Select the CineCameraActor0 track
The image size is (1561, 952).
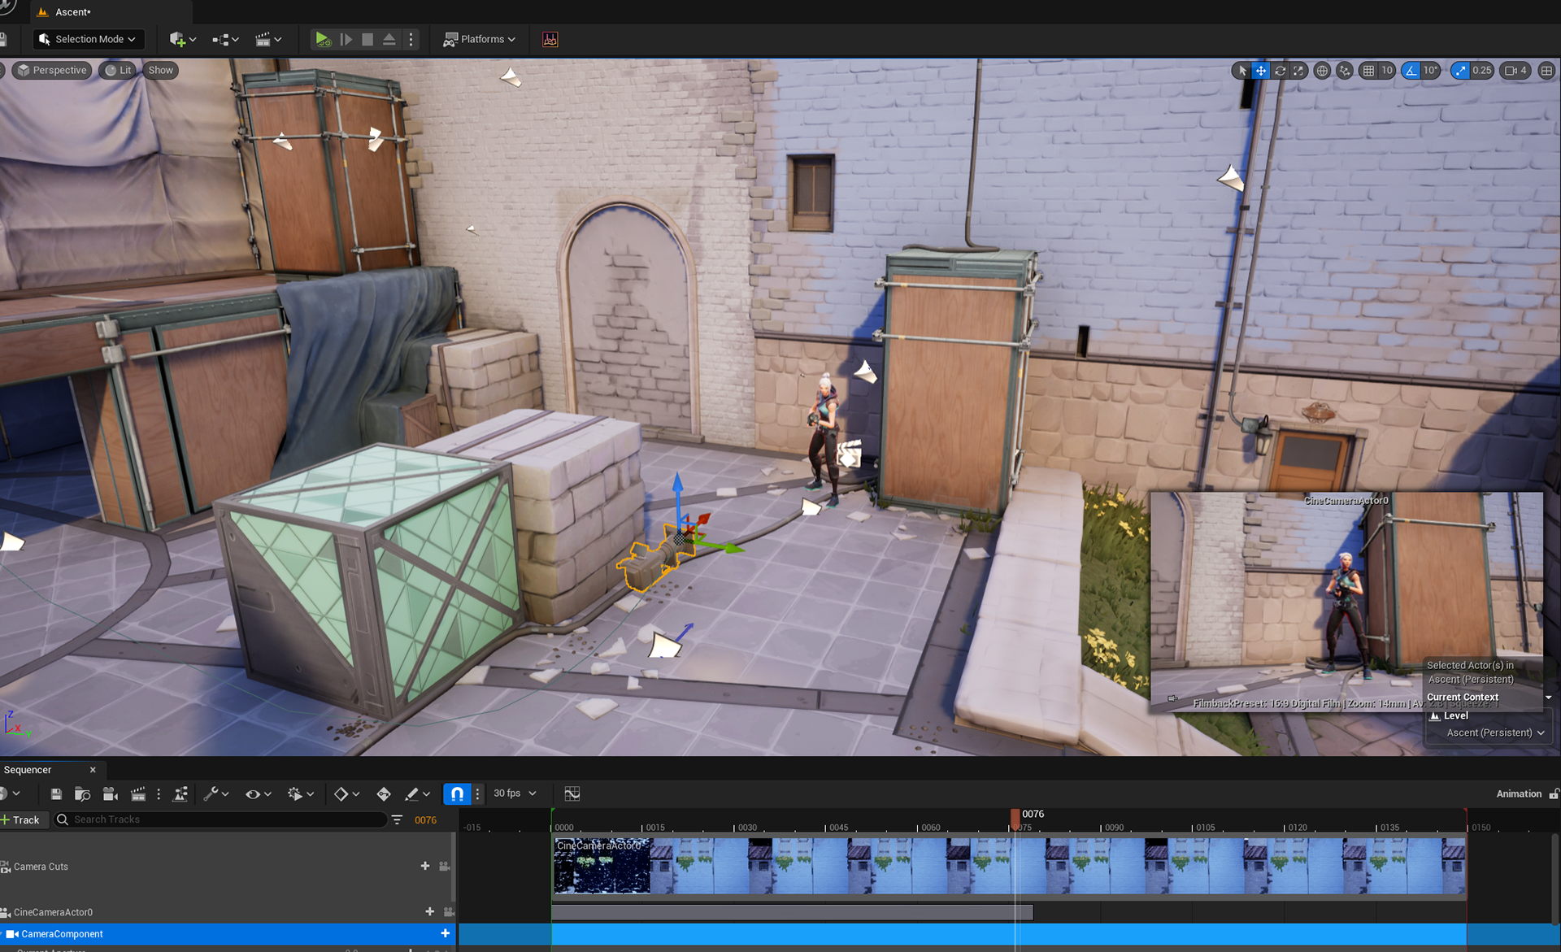coord(53,912)
